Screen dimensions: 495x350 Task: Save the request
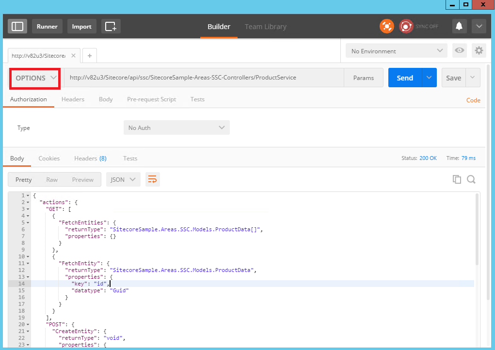click(x=454, y=78)
